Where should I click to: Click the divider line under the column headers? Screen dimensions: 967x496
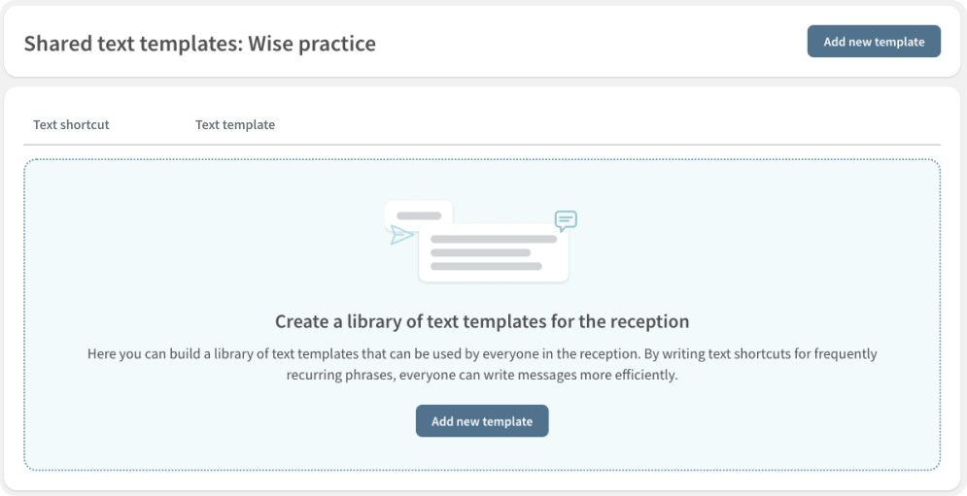(482, 145)
